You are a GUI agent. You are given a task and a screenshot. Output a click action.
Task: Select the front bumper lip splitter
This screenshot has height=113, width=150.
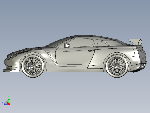(x=12, y=70)
